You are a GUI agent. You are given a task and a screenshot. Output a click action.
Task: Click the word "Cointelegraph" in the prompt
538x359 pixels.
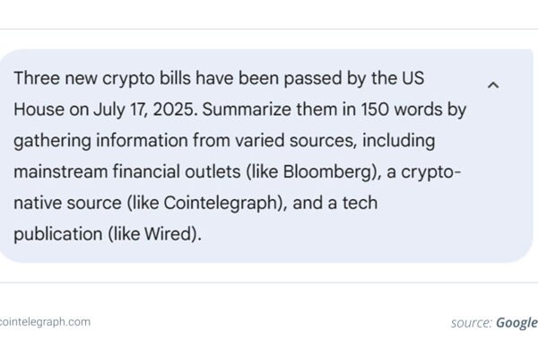coord(222,203)
